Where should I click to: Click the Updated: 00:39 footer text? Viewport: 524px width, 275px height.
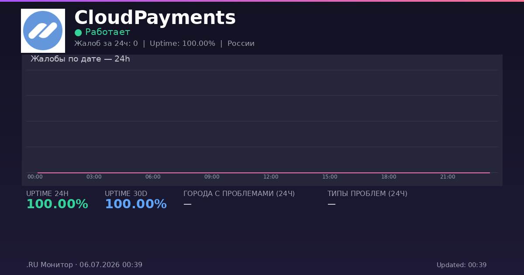pos(462,265)
